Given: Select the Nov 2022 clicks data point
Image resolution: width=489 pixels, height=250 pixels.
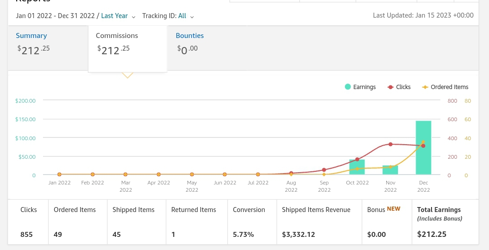Looking at the screenshot, I should click(390, 144).
